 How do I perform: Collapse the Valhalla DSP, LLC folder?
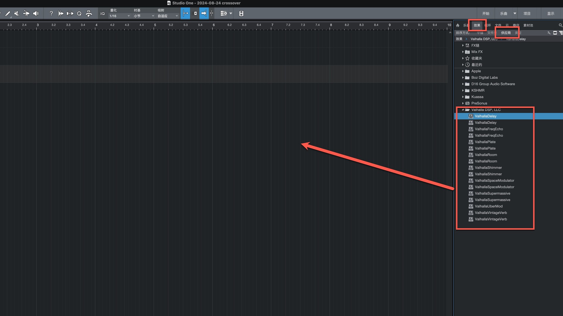pos(463,110)
